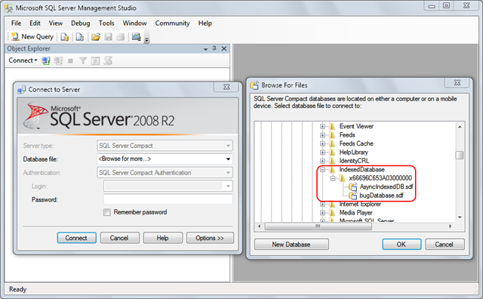The image size is (483, 299).
Task: Click the Password input field
Action: 168,199
